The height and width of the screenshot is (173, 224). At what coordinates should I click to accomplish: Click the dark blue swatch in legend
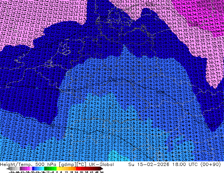coord(33,168)
